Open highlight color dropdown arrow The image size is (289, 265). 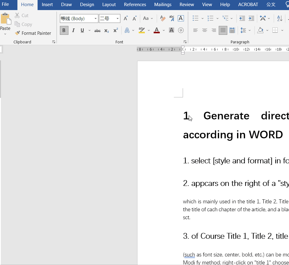coord(149,31)
